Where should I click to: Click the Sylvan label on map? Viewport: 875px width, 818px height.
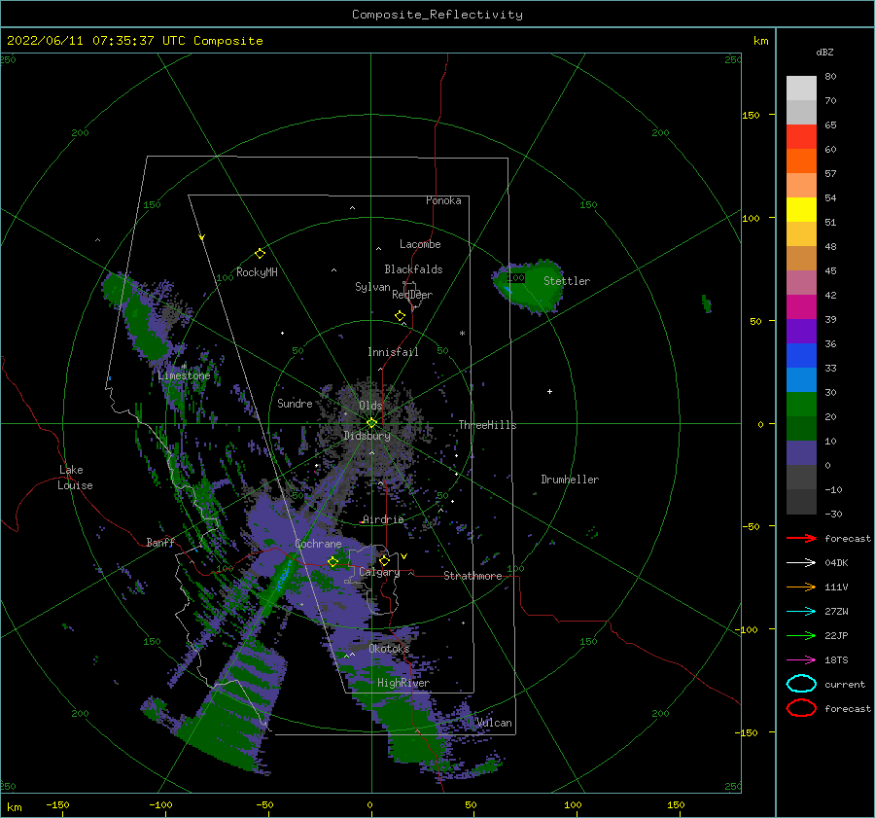372,287
